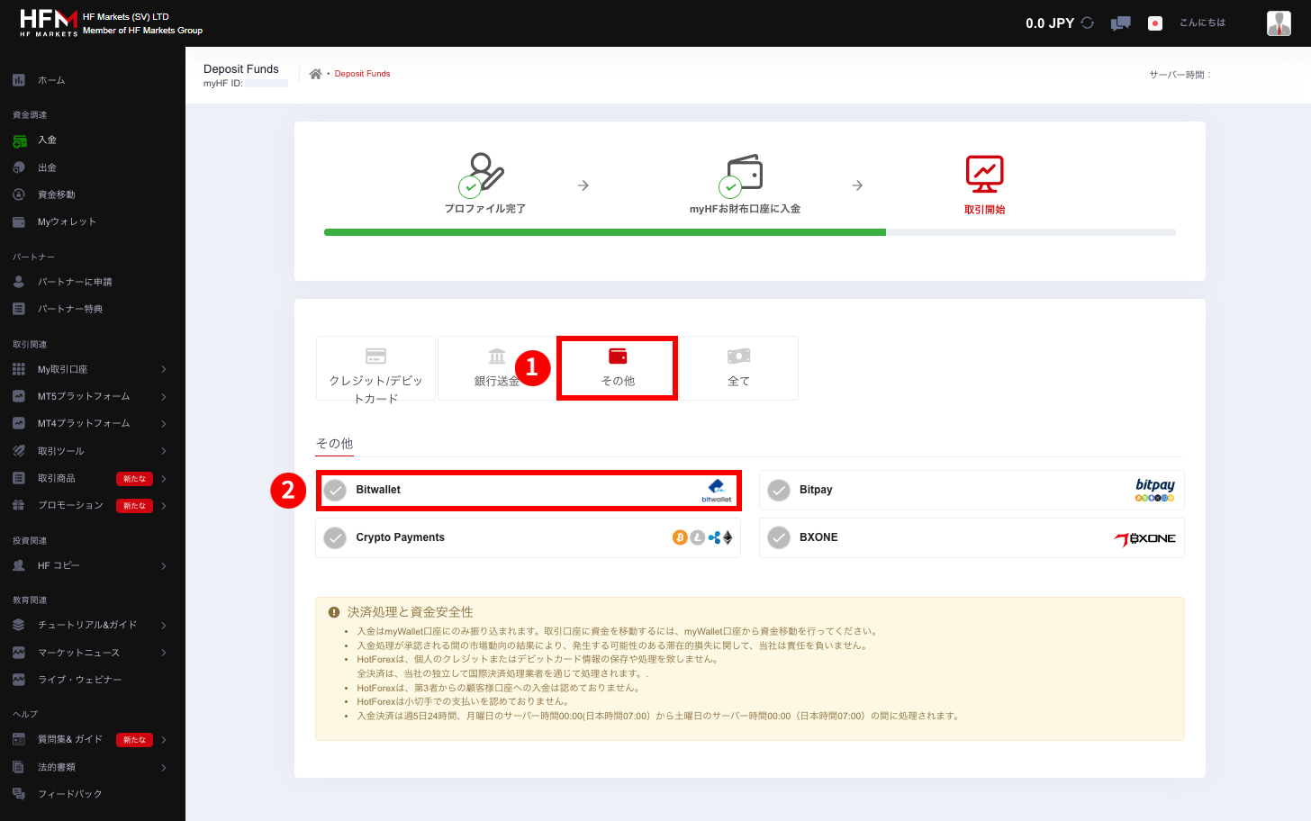Click the refresh icon beside 0.0 JPY
This screenshot has height=821, width=1311.
pos(1088,23)
